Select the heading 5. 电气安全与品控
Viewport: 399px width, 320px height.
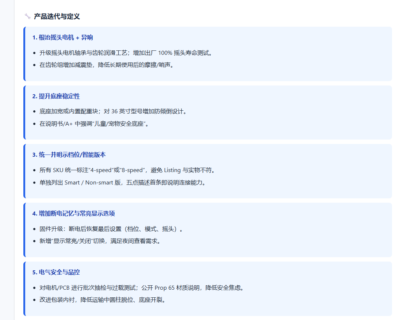[56, 273]
